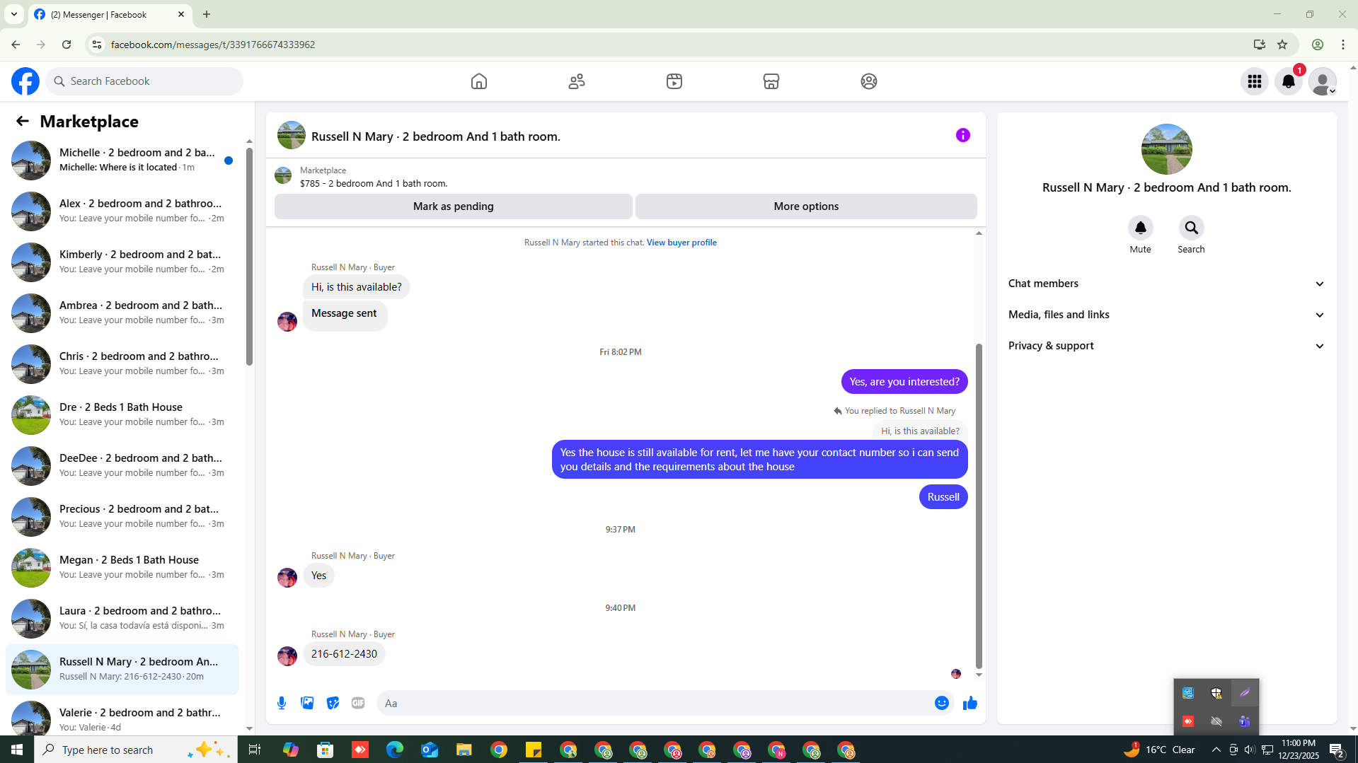Open the Facebook menu grid icon
This screenshot has width=1358, height=763.
(x=1255, y=81)
